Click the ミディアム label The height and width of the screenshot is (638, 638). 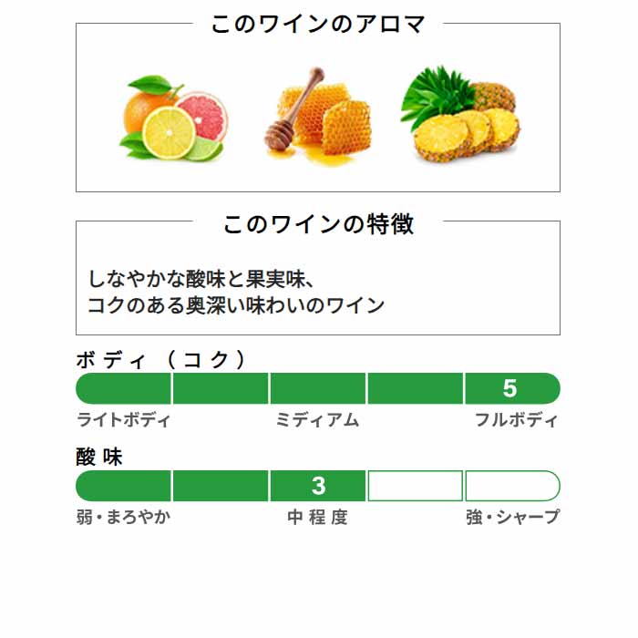(x=317, y=419)
